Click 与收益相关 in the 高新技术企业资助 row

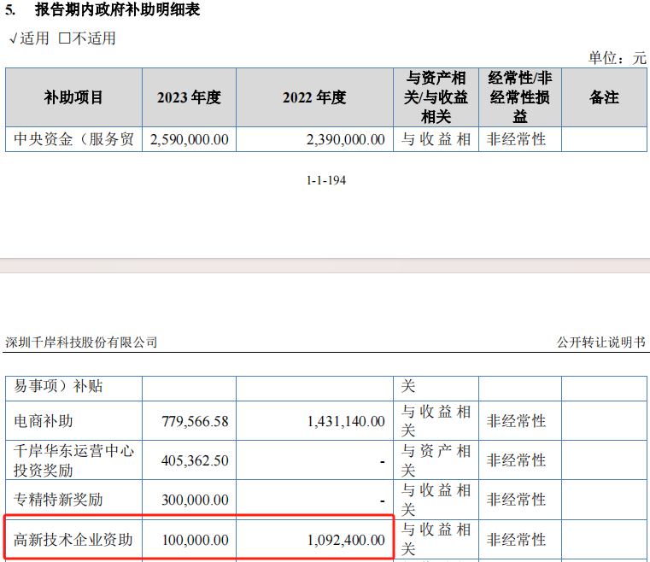click(436, 540)
